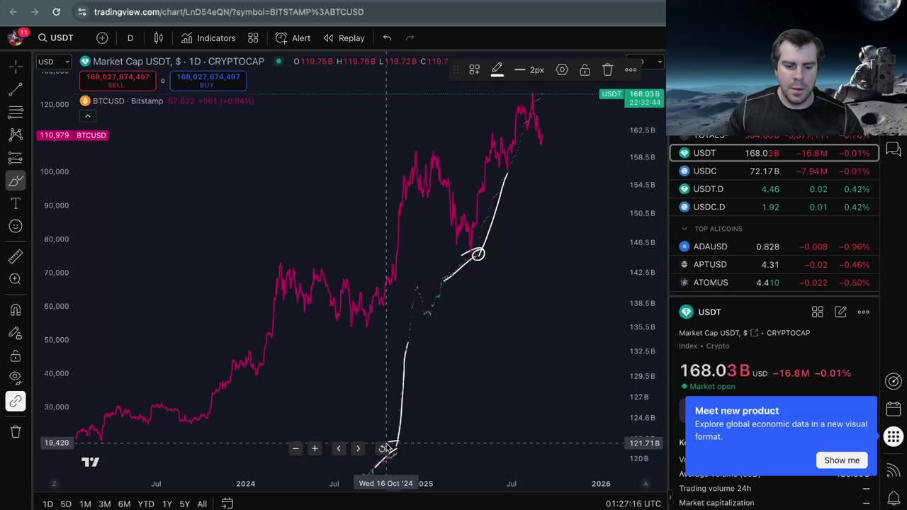Open the chat speech bubble panel

(894, 149)
